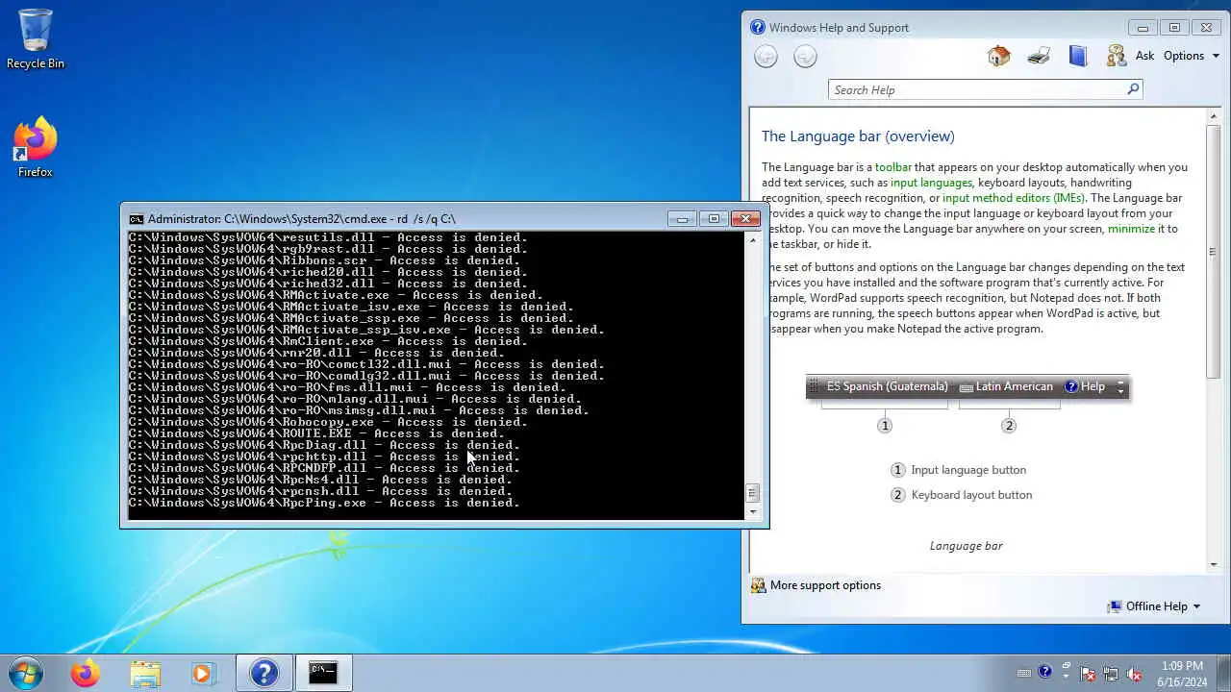This screenshot has height=692, width=1231.
Task: Click the Windows Help and Support title
Action: coord(839,28)
